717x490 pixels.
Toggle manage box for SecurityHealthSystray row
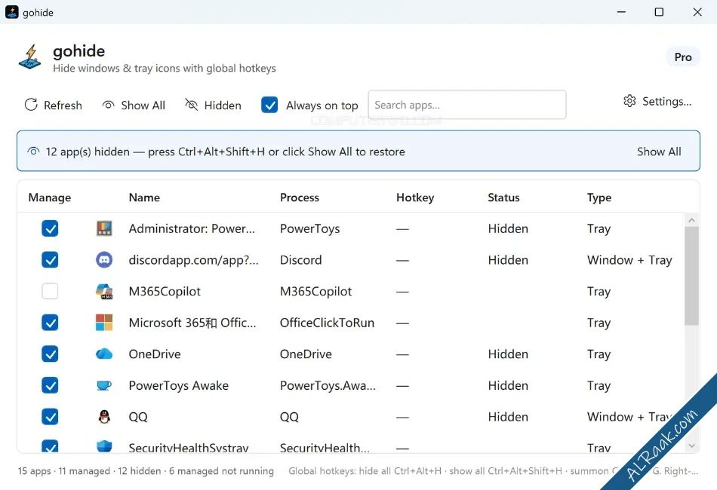[x=50, y=446]
